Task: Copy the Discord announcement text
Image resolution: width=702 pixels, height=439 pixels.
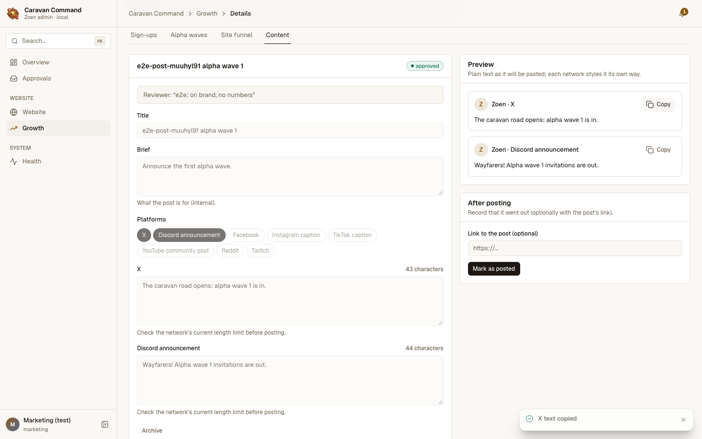Action: pyautogui.click(x=658, y=150)
